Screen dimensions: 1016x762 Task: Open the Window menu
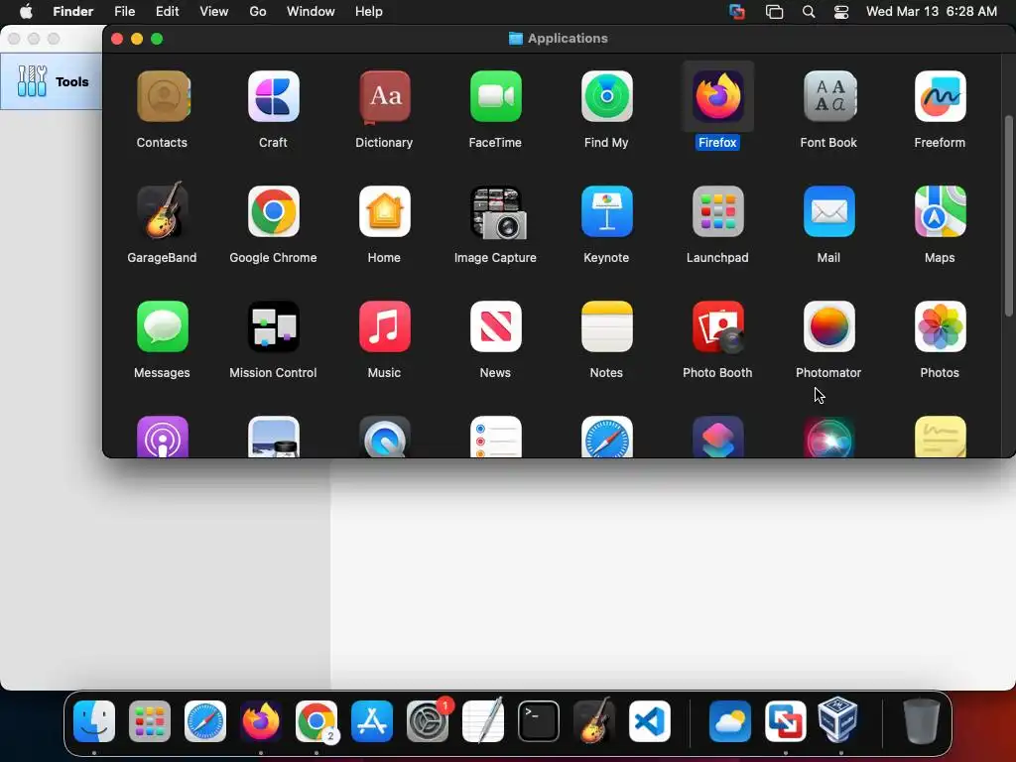click(x=311, y=12)
